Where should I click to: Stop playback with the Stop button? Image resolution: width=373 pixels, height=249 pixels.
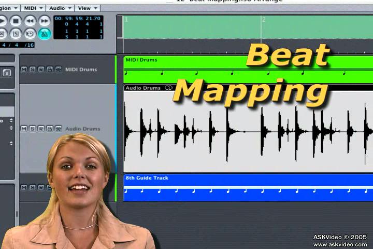16,21
